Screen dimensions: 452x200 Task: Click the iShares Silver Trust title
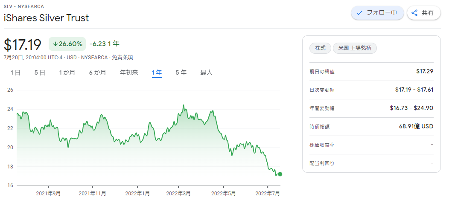[46, 18]
